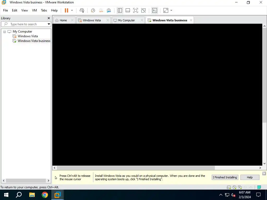Click the USB controller status icon
This screenshot has height=200, width=267.
[251, 187]
